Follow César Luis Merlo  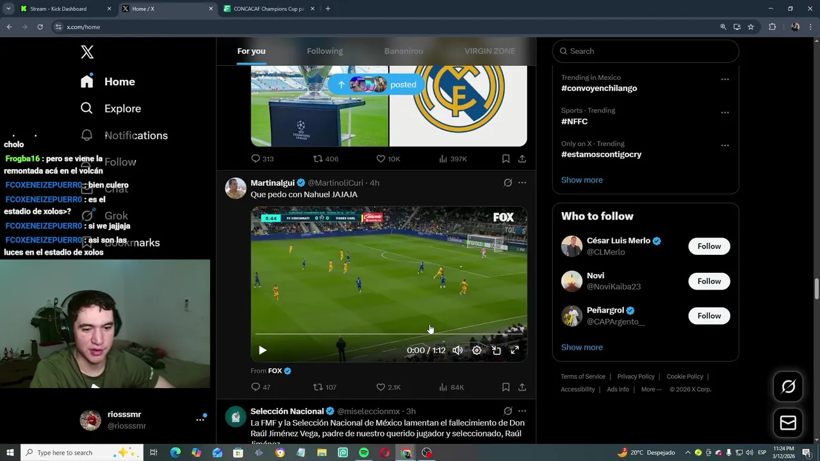coord(709,247)
